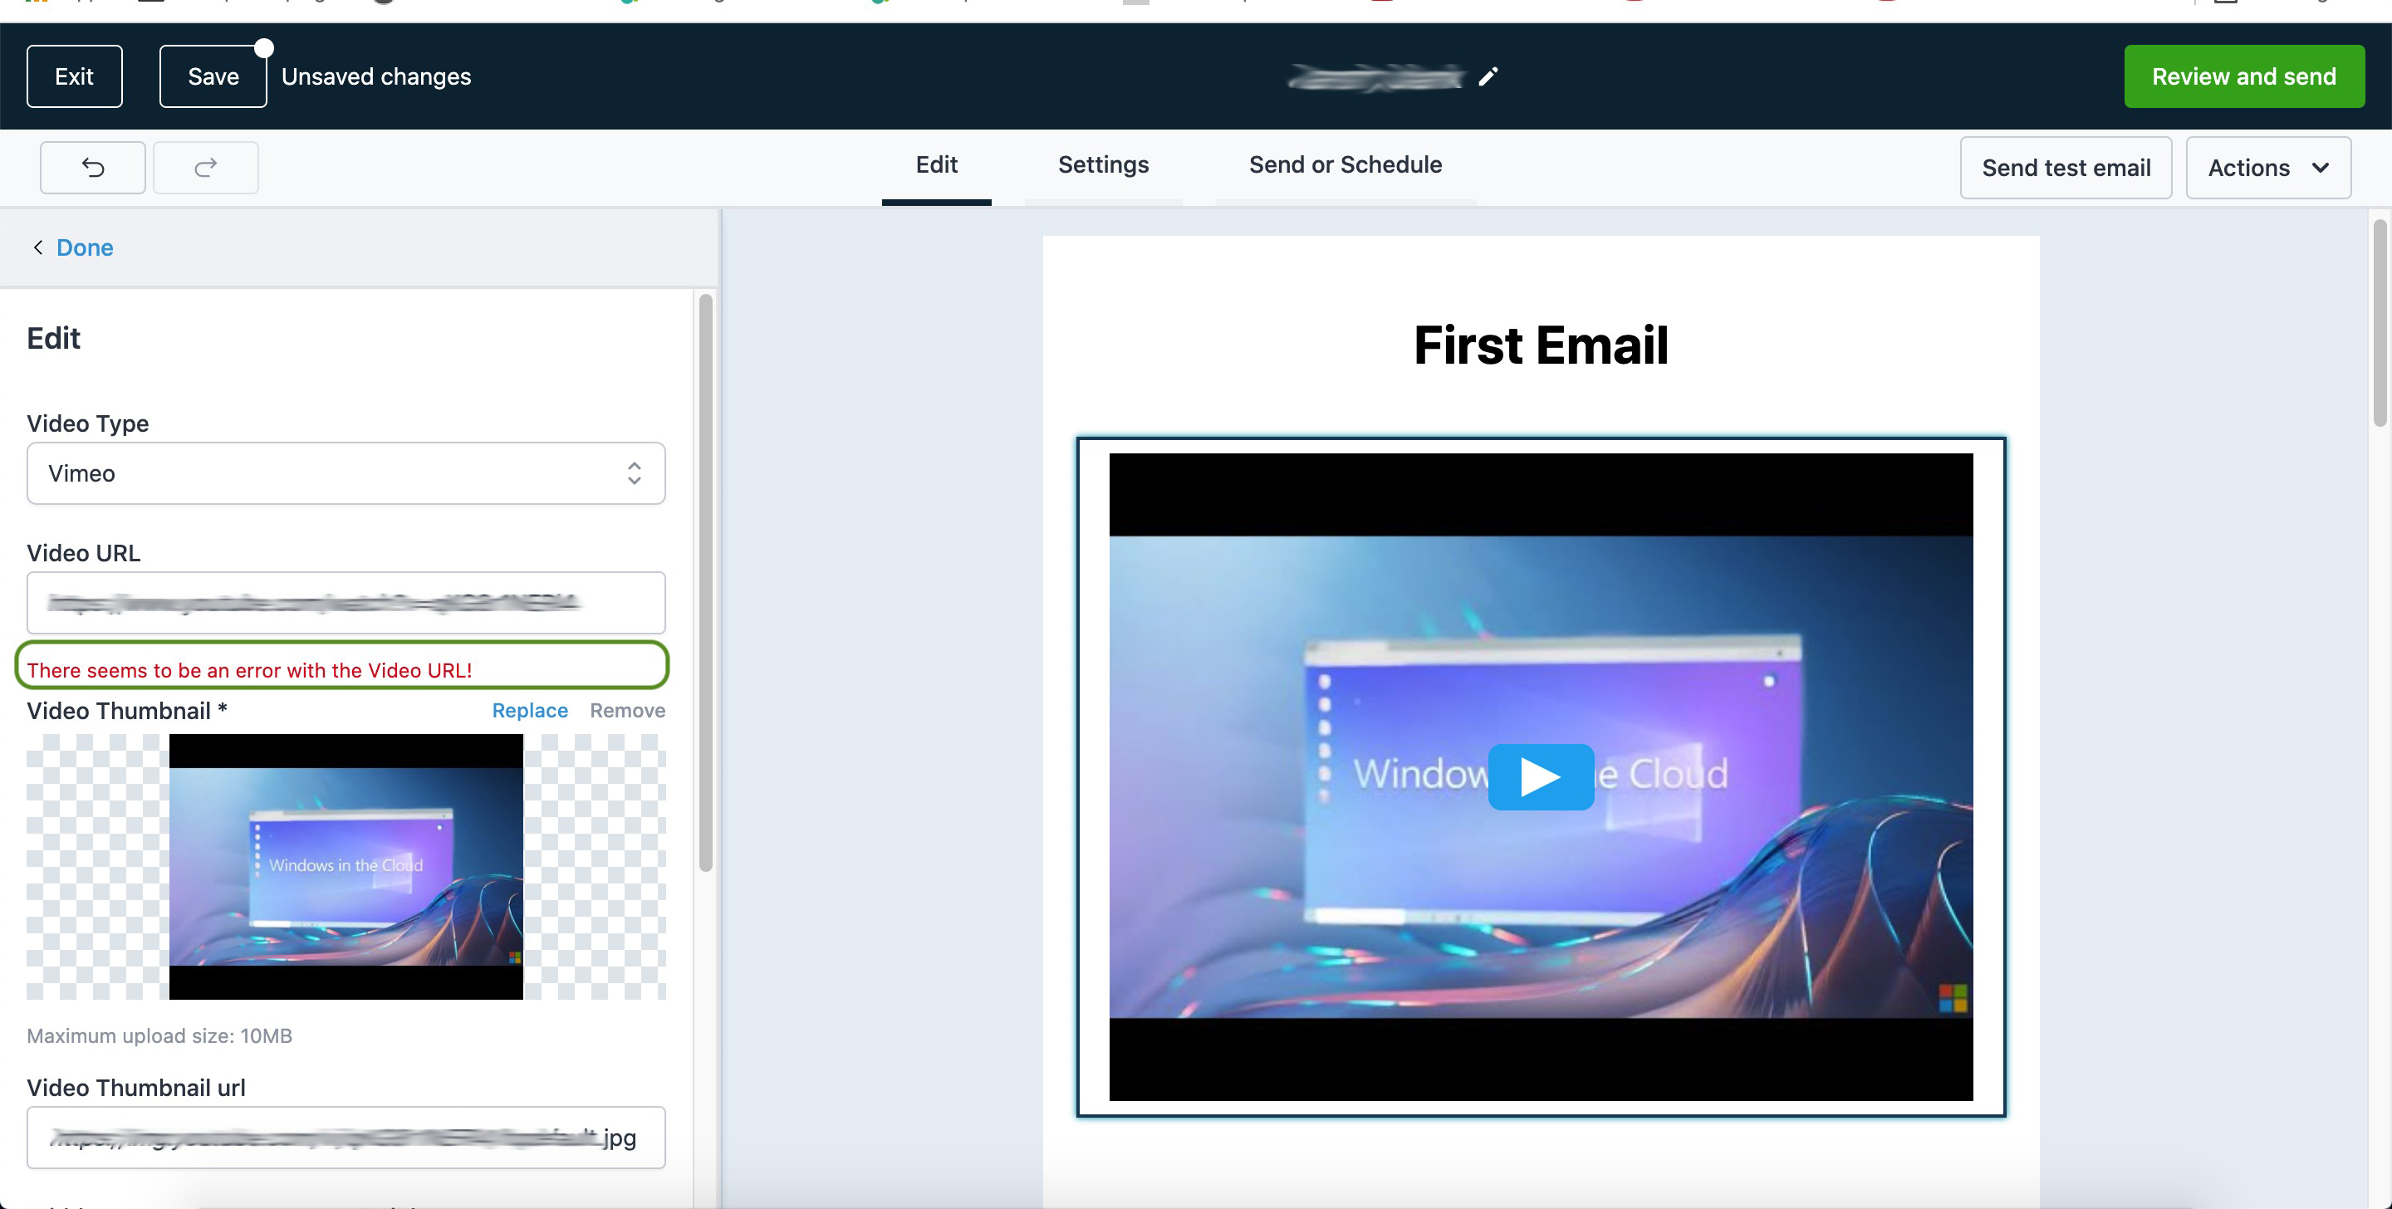Click the pencil icon to rename email
This screenshot has width=2392, height=1209.
click(x=1488, y=76)
